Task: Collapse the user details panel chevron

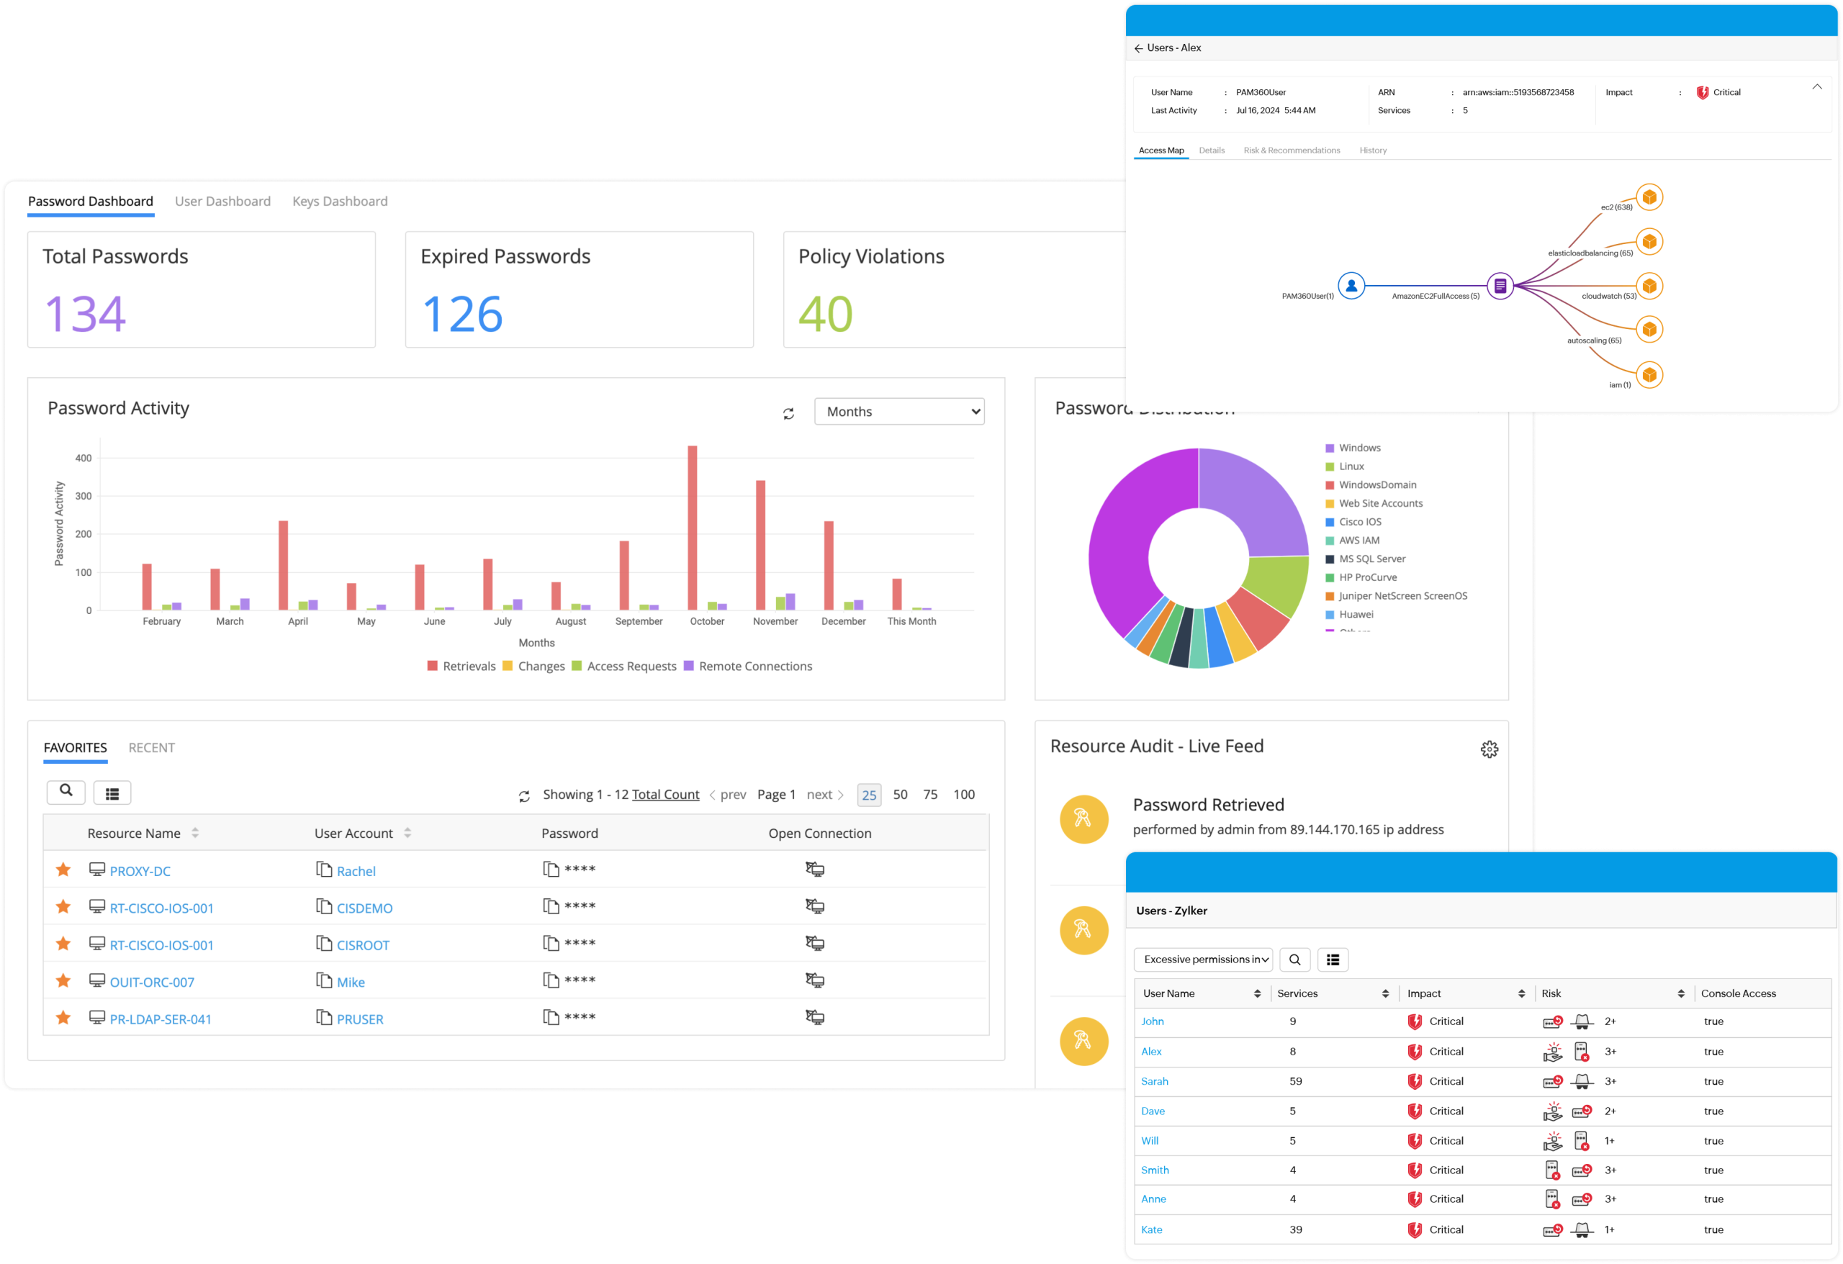Action: pyautogui.click(x=1817, y=86)
